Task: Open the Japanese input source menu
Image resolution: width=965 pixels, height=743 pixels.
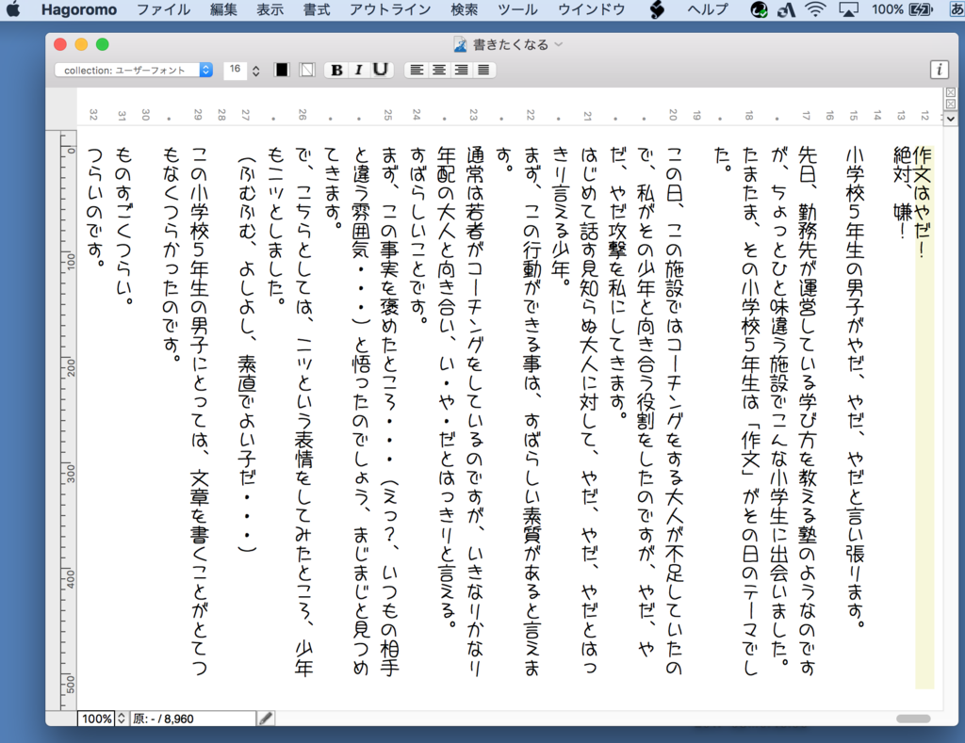Action: (957, 9)
